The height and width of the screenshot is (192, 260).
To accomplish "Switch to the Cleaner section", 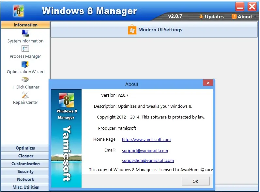I will coord(25,156).
